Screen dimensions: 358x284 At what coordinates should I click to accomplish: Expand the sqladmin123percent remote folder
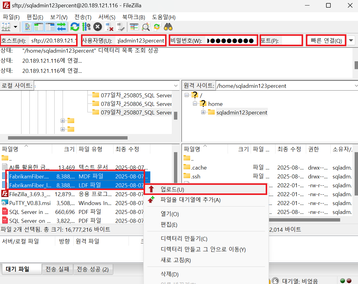[x=203, y=112]
